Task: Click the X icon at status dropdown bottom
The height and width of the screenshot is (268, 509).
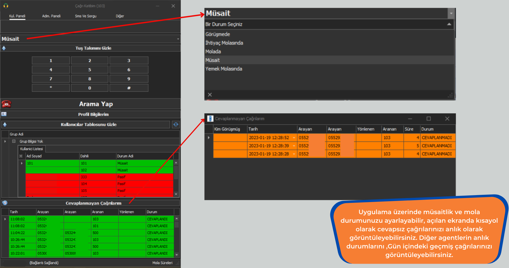Action: point(210,95)
